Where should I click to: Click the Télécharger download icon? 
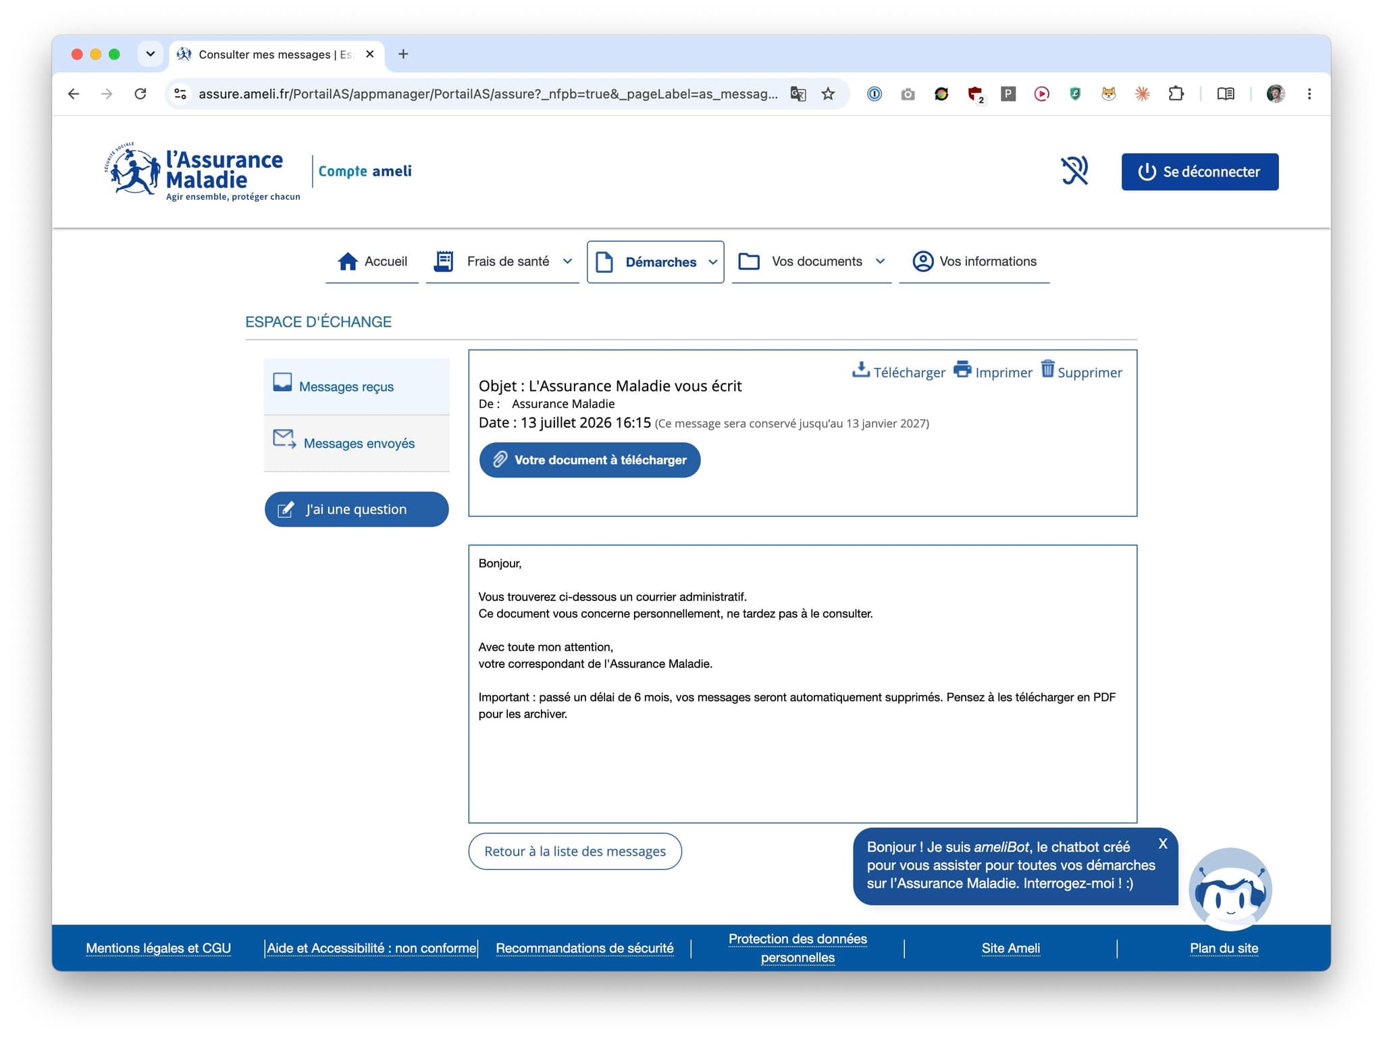pyautogui.click(x=860, y=369)
